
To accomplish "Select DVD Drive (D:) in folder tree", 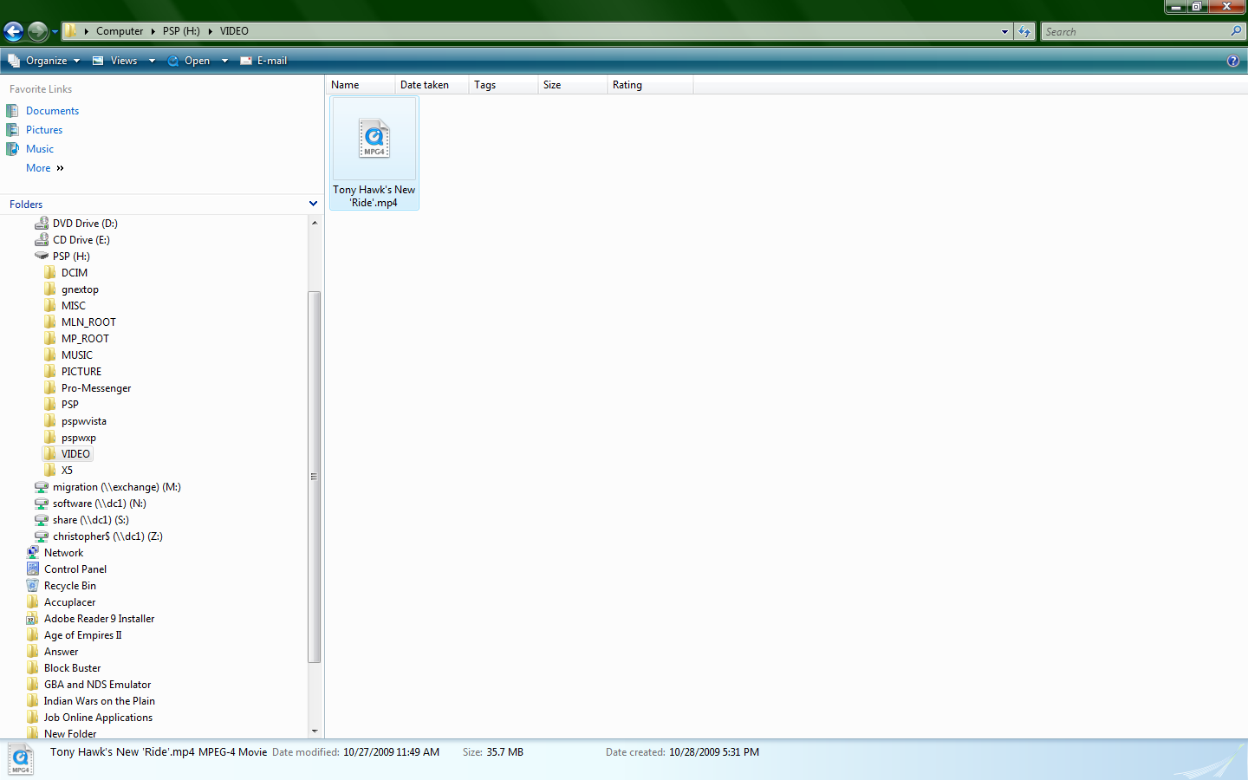I will 85,224.
